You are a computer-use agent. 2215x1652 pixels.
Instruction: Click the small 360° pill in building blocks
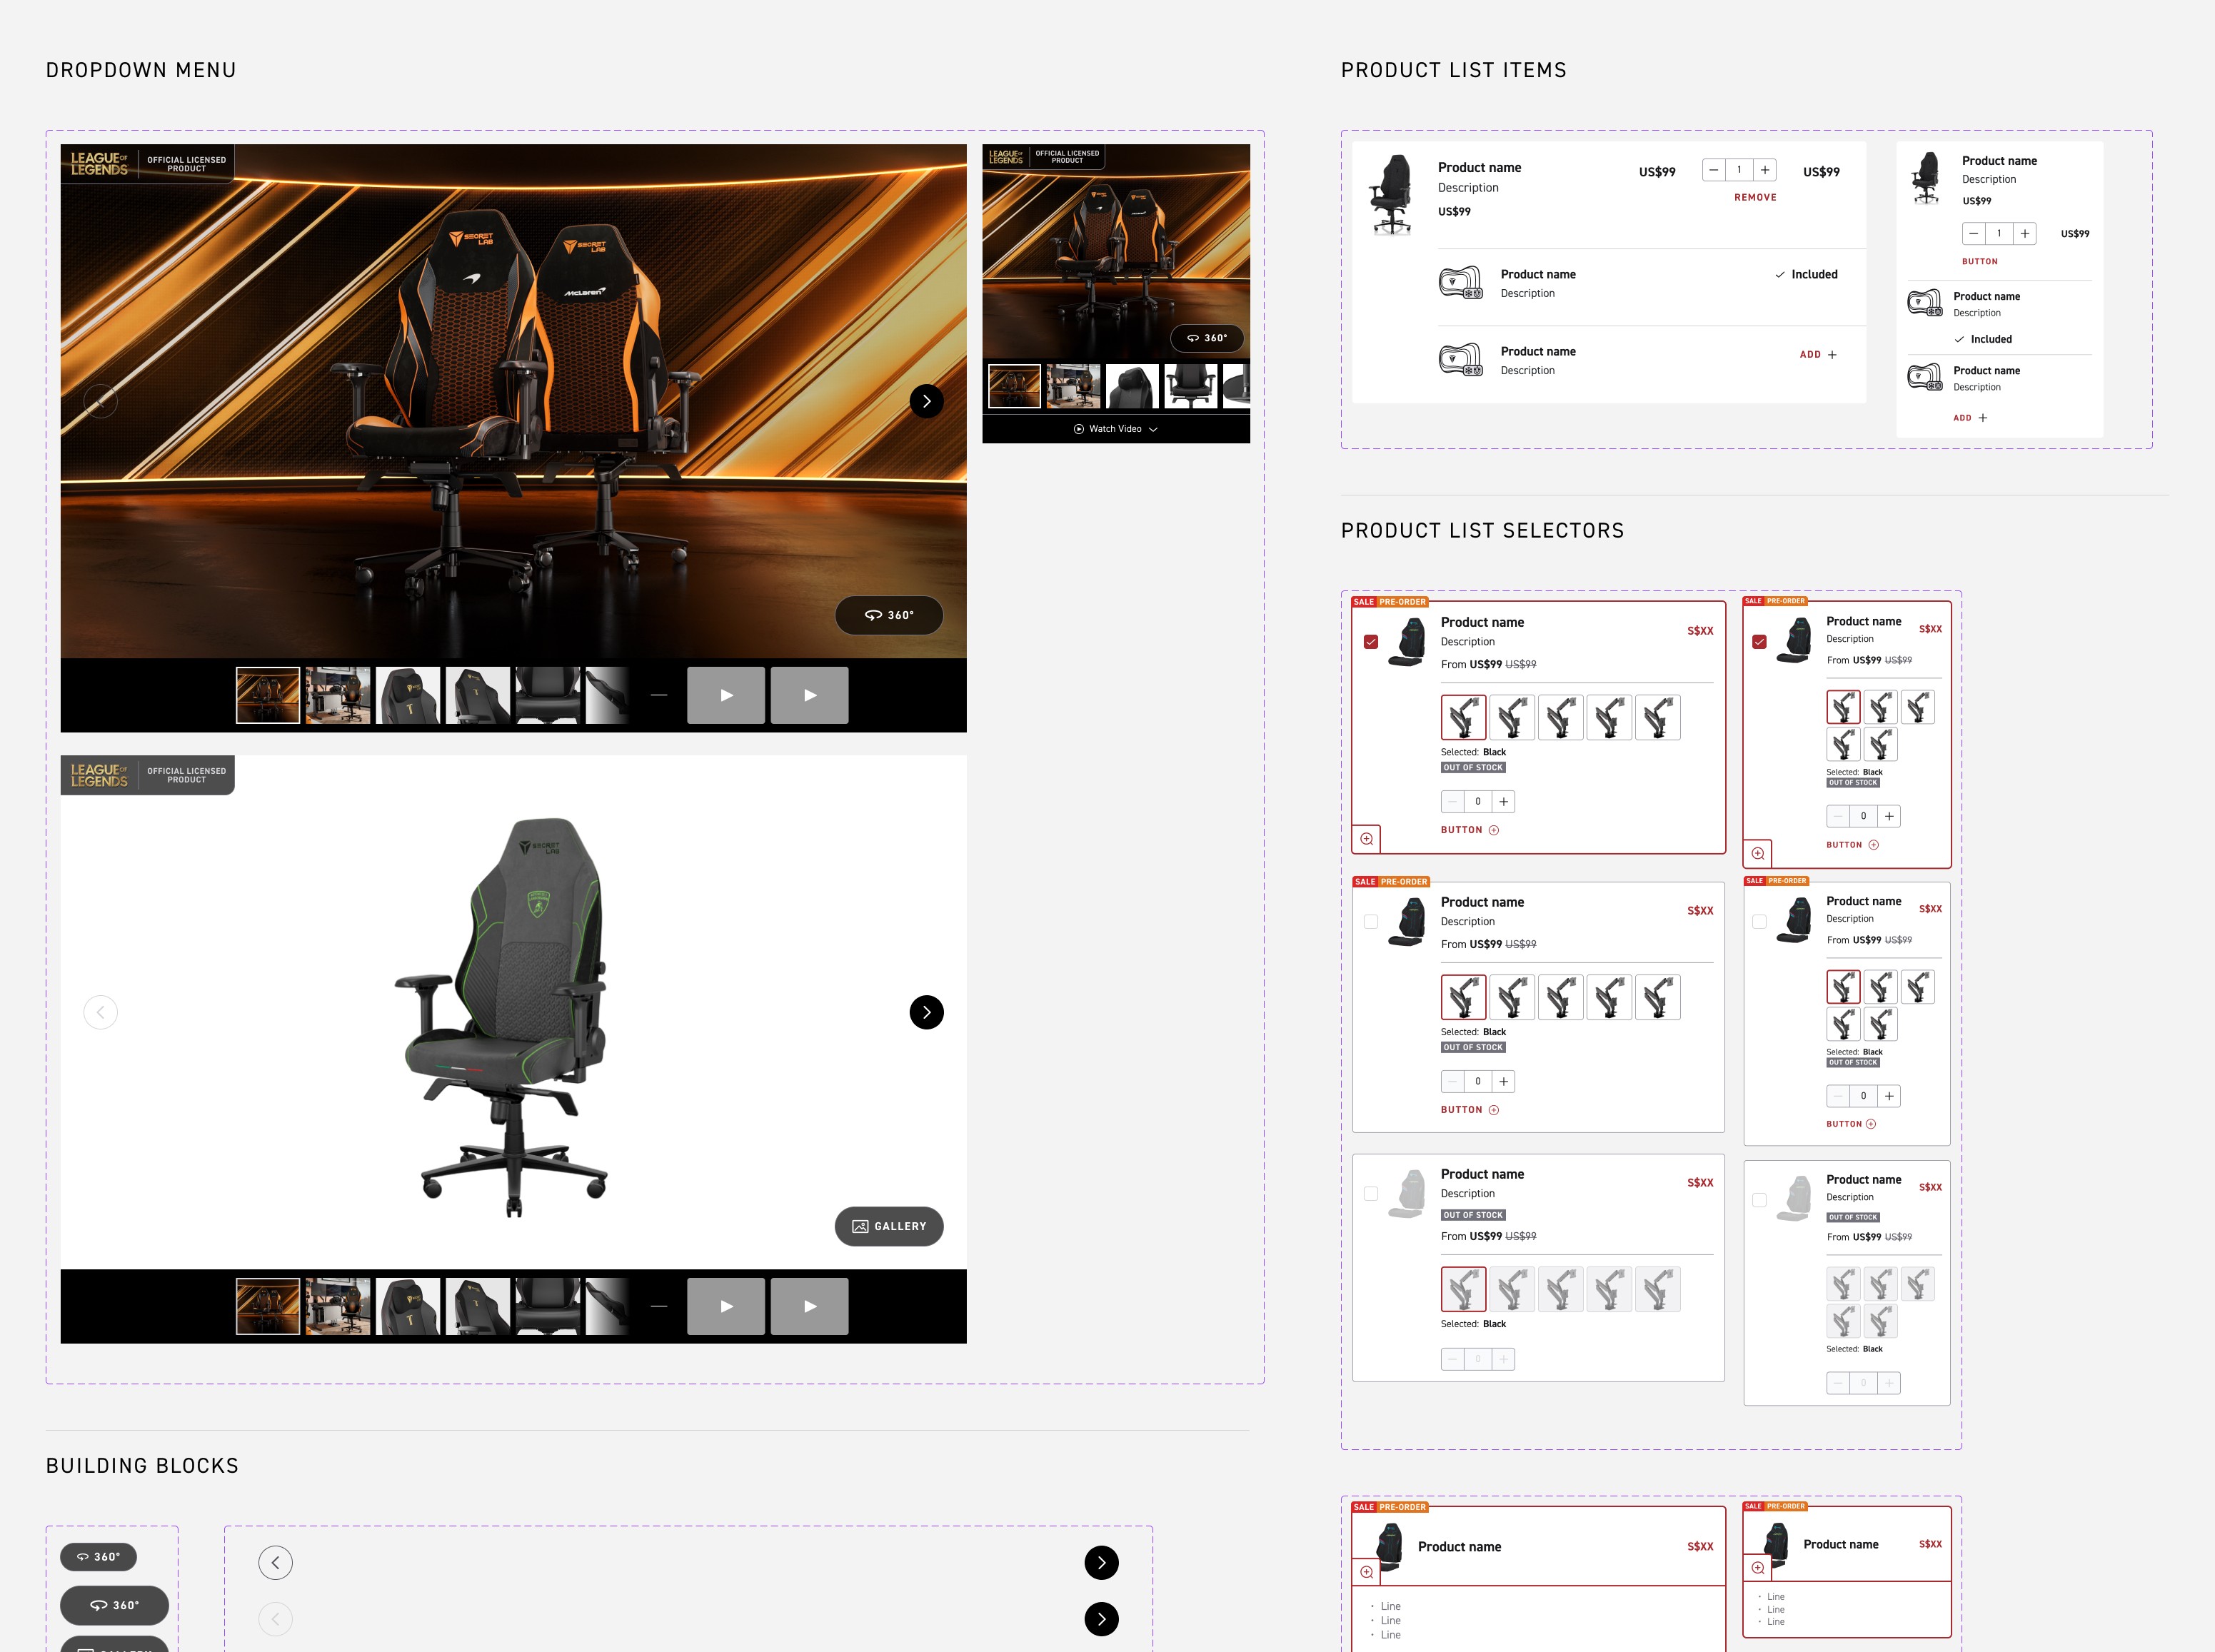[98, 1557]
